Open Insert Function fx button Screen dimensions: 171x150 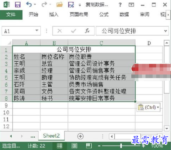87,31
